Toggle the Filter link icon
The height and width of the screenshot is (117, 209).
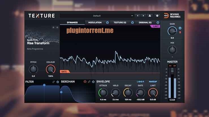coord(53,82)
